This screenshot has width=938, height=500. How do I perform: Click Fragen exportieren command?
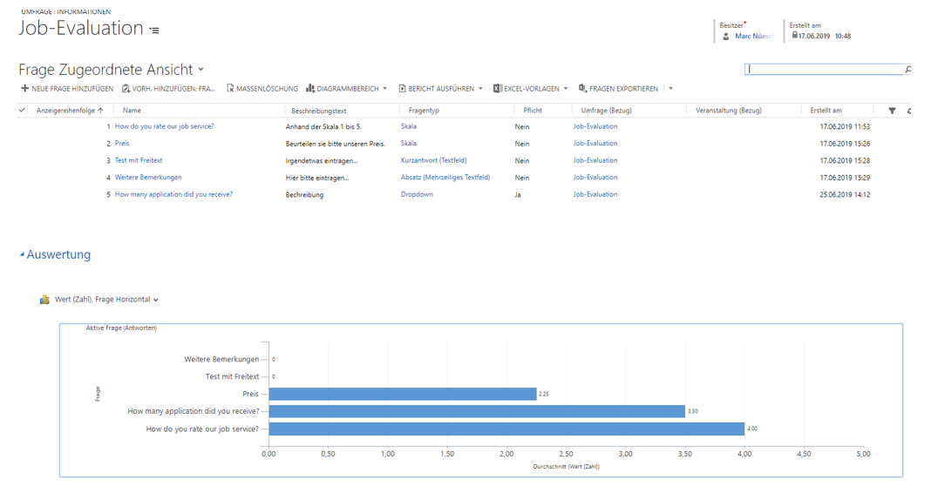point(618,89)
